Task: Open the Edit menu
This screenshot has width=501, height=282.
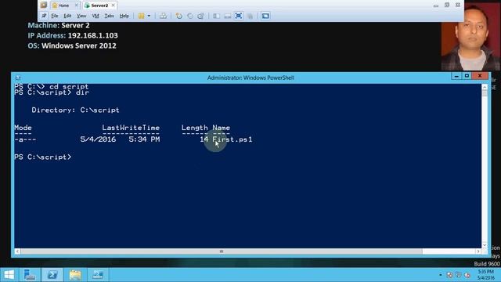Action: (67, 16)
